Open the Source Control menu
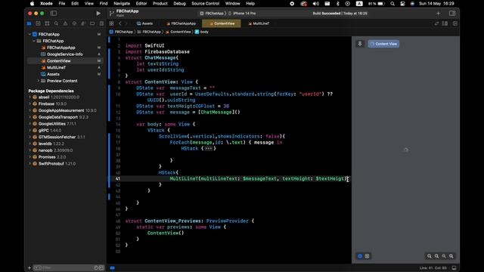 click(205, 4)
